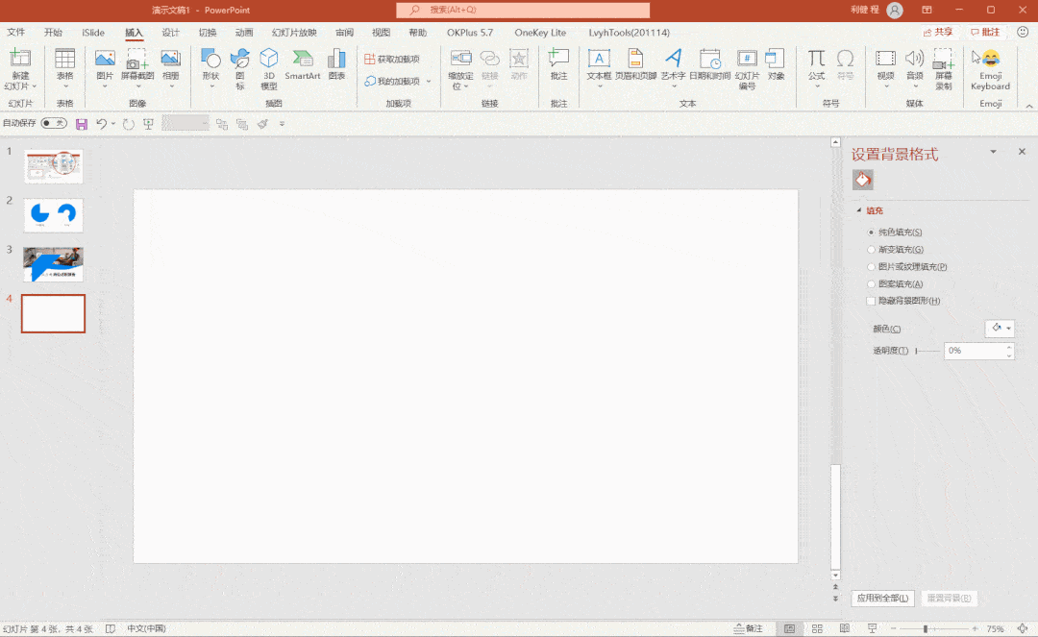Image resolution: width=1038 pixels, height=637 pixels.
Task: Click the save icon in quick toolbar
Action: 82,124
